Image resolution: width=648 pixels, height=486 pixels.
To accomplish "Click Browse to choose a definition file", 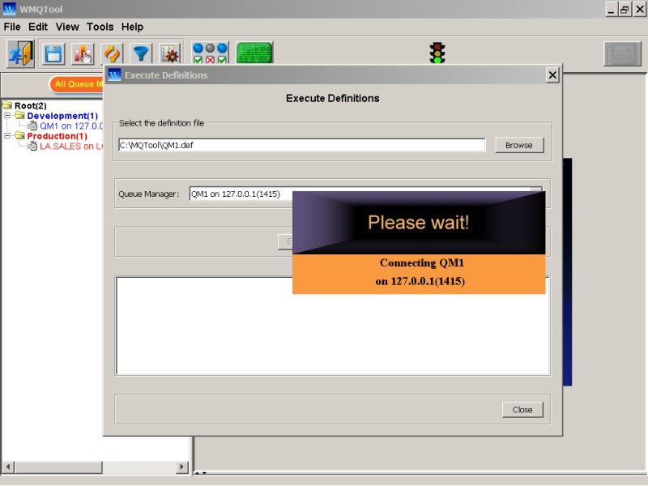I will (x=519, y=145).
